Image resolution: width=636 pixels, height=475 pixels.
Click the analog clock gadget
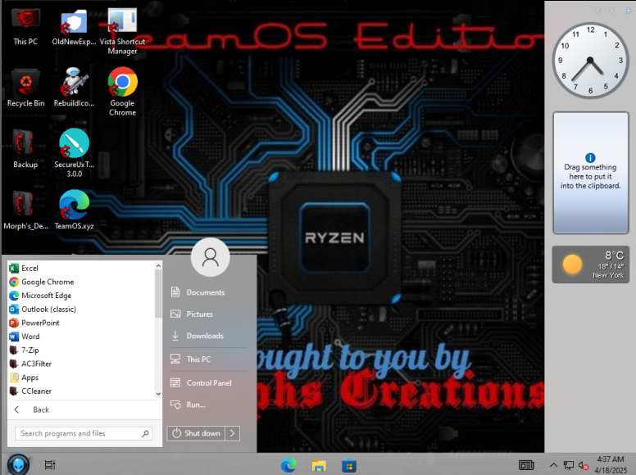click(590, 61)
